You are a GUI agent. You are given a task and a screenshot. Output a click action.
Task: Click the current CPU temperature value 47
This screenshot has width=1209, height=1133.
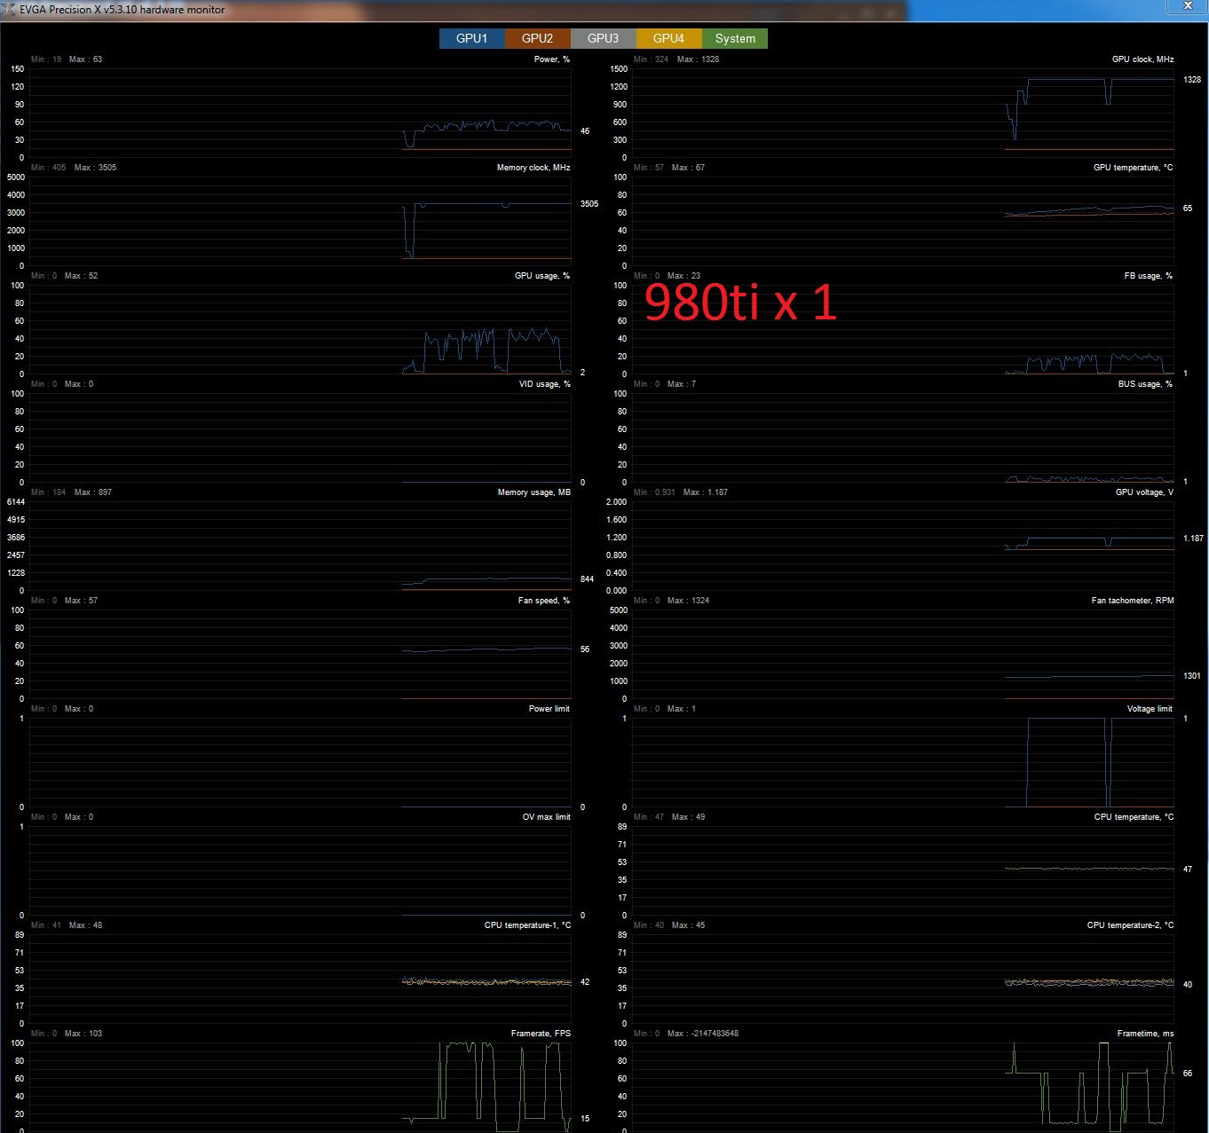pos(1188,869)
